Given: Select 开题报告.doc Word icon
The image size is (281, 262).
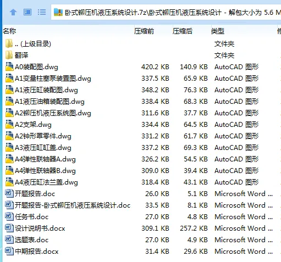Looking at the screenshot, I should tap(9, 193).
